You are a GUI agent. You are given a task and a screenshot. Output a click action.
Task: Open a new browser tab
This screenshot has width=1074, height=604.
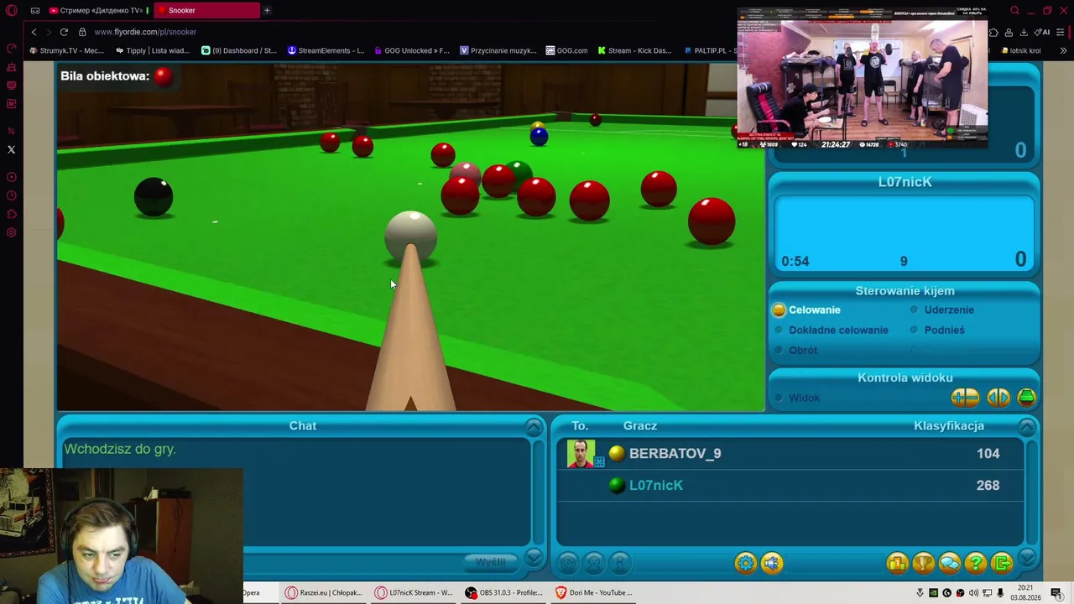point(267,10)
